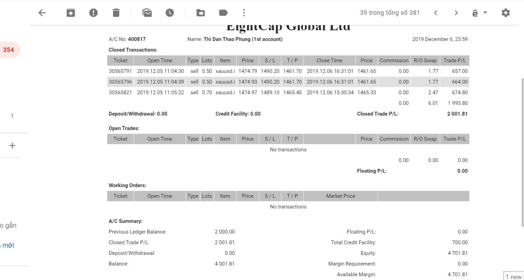Click the stop loss value 1489.10
Screen dimensions: 524x280
(x=270, y=92)
